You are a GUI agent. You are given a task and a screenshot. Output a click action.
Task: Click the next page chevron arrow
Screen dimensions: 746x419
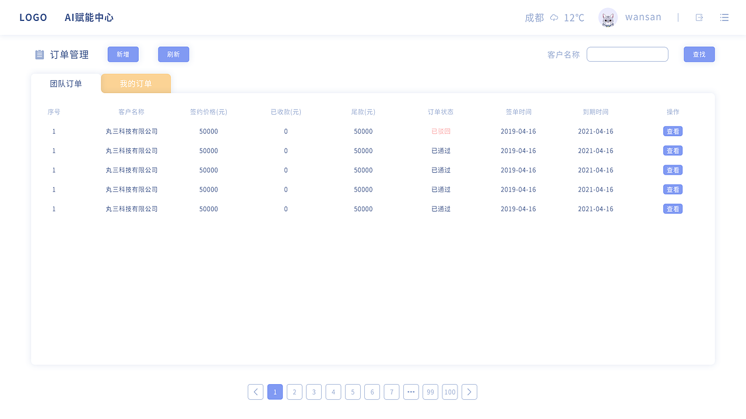469,392
